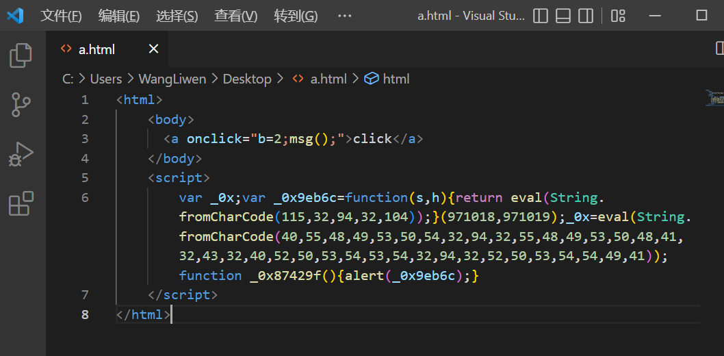
Task: Open the Explorer view in activity bar
Action: 21,55
